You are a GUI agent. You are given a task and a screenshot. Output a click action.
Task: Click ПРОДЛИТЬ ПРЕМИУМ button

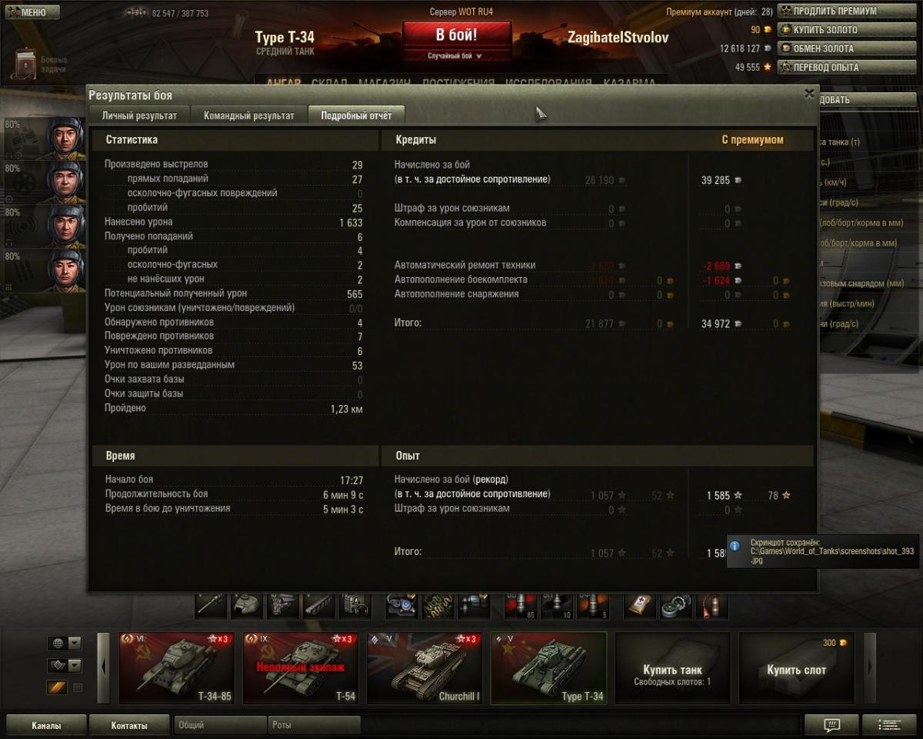pos(847,11)
